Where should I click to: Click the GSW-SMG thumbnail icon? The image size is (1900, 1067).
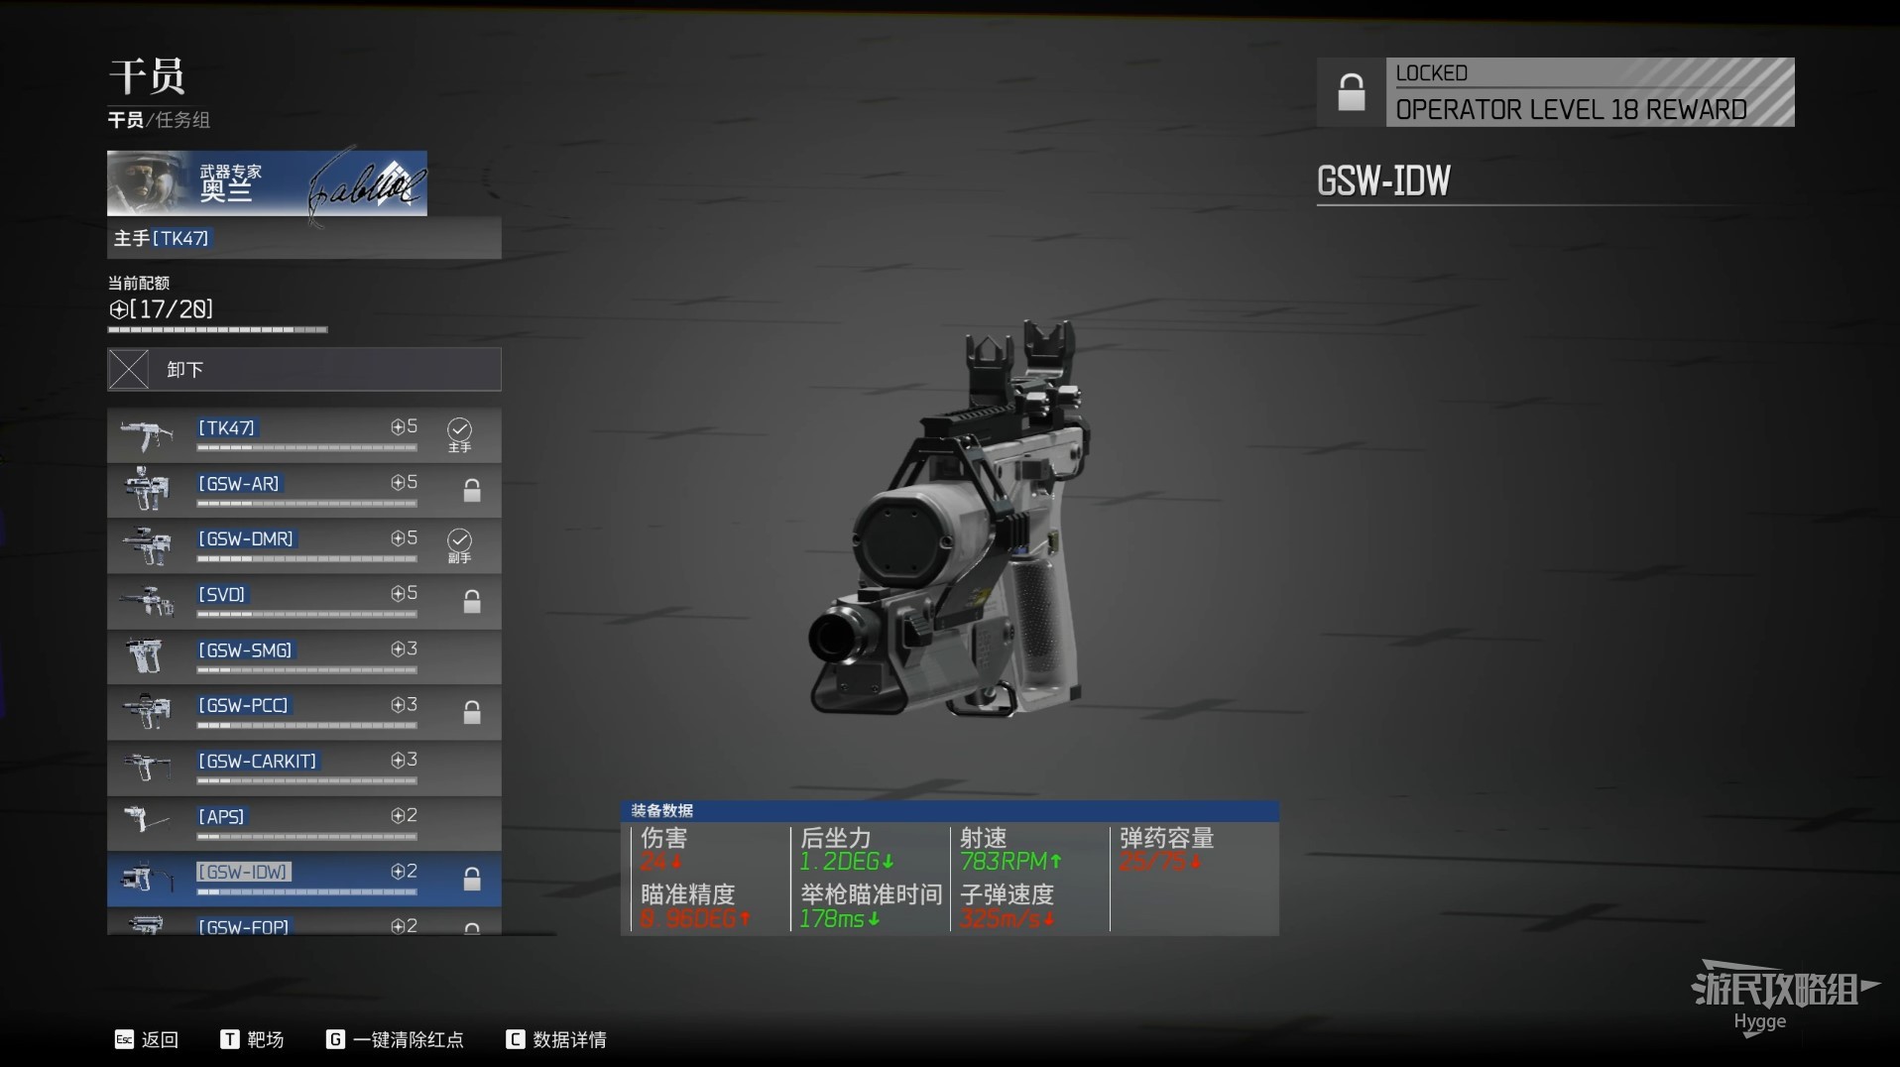coord(147,656)
